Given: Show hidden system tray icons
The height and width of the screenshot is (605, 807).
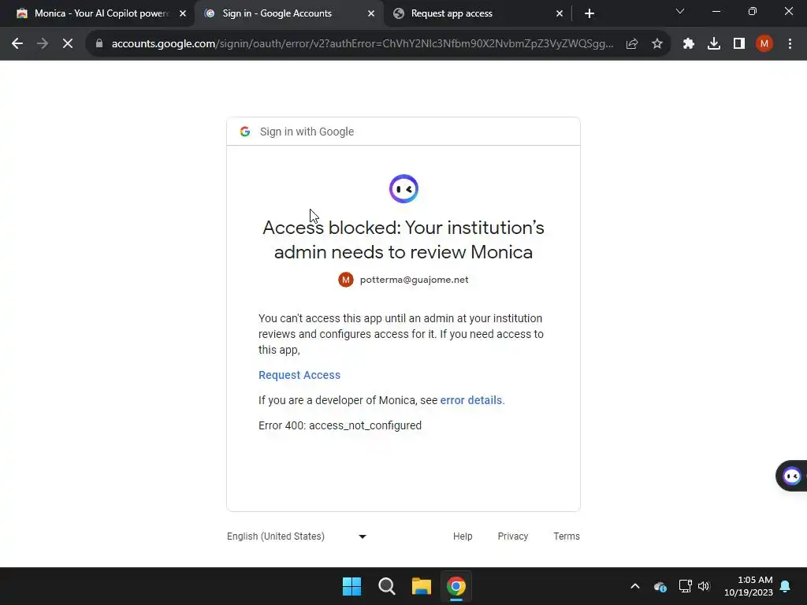Looking at the screenshot, I should coord(635,586).
